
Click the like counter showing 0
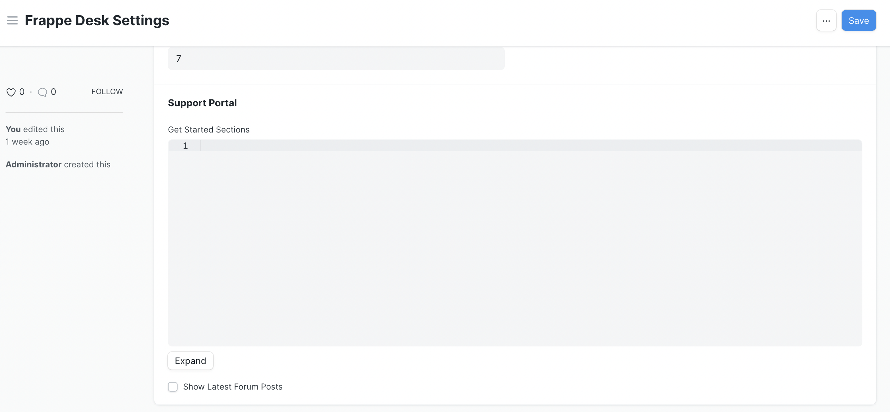21,91
